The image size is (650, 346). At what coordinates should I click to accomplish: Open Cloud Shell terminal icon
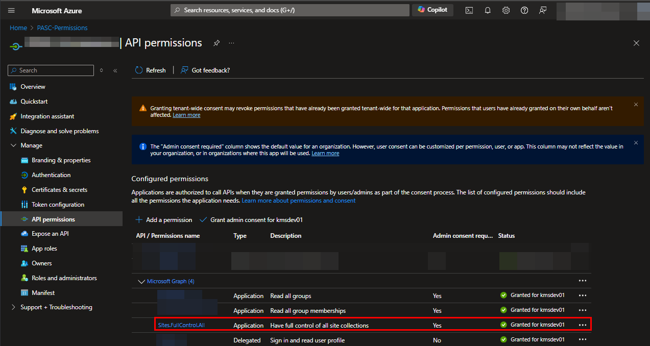(469, 10)
